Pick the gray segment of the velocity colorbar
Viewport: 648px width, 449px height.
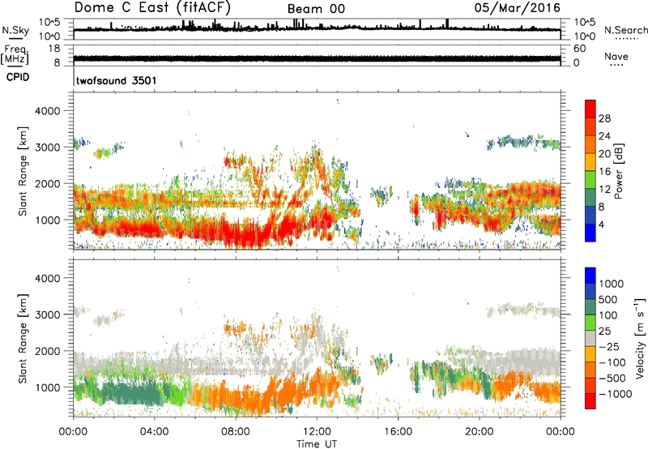590,338
